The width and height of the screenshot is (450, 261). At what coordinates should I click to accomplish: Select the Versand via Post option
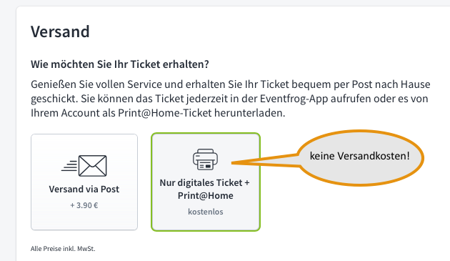(84, 182)
